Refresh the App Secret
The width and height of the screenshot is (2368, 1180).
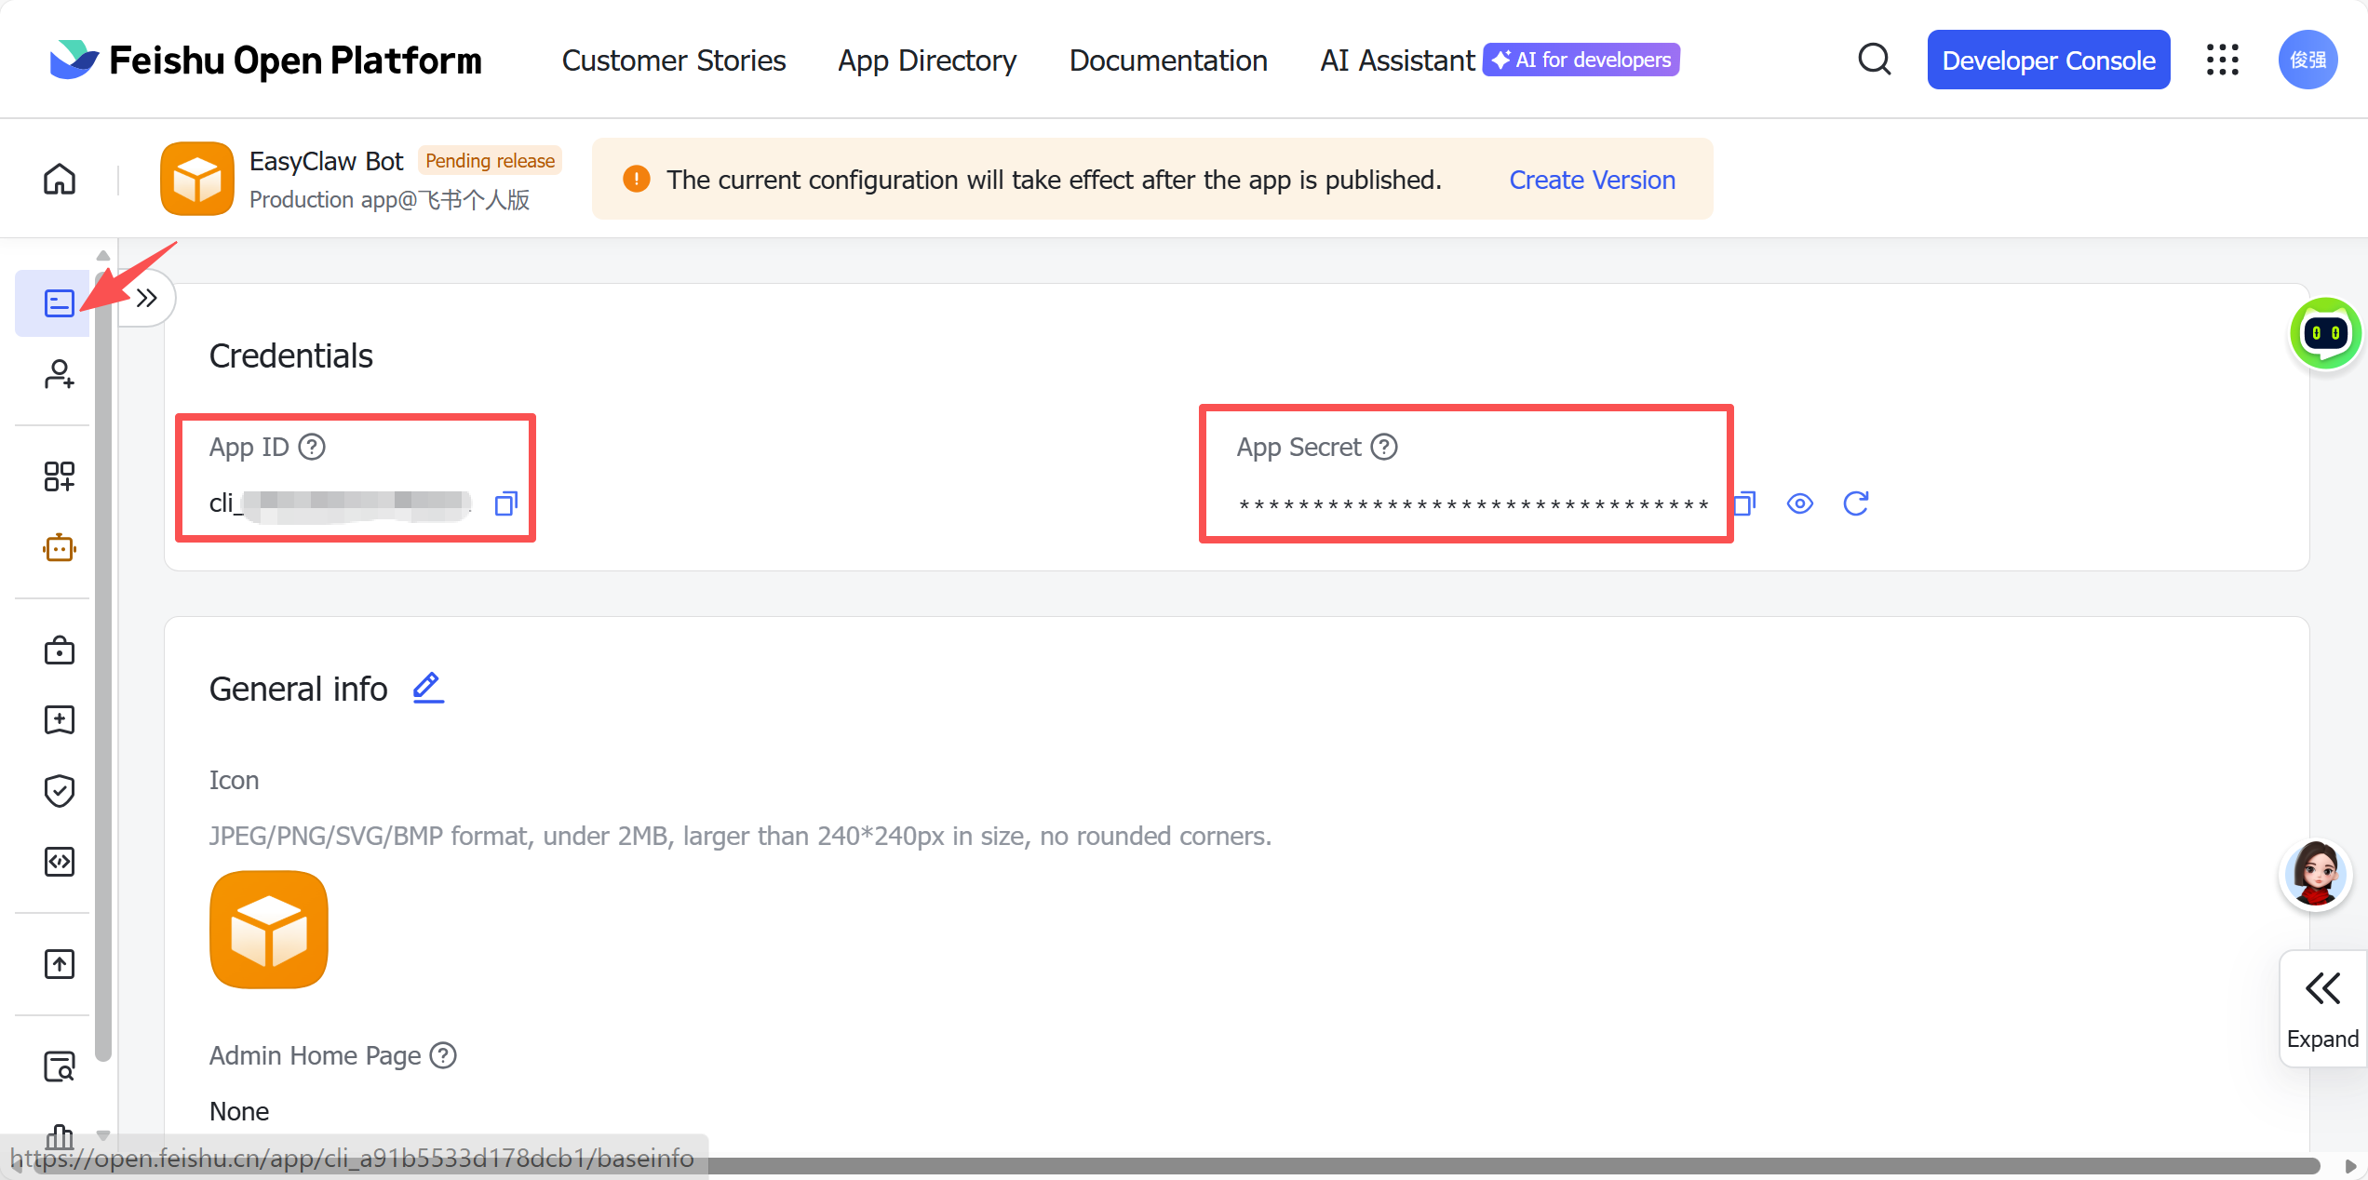click(1855, 503)
